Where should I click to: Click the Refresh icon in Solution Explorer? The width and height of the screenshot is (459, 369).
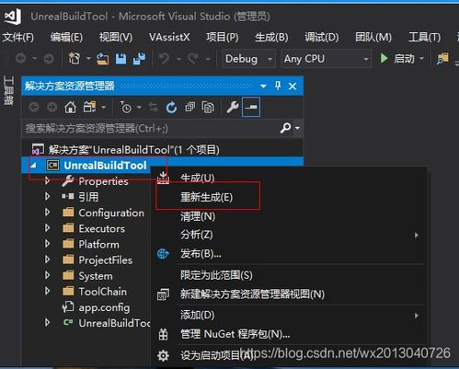pyautogui.click(x=171, y=108)
